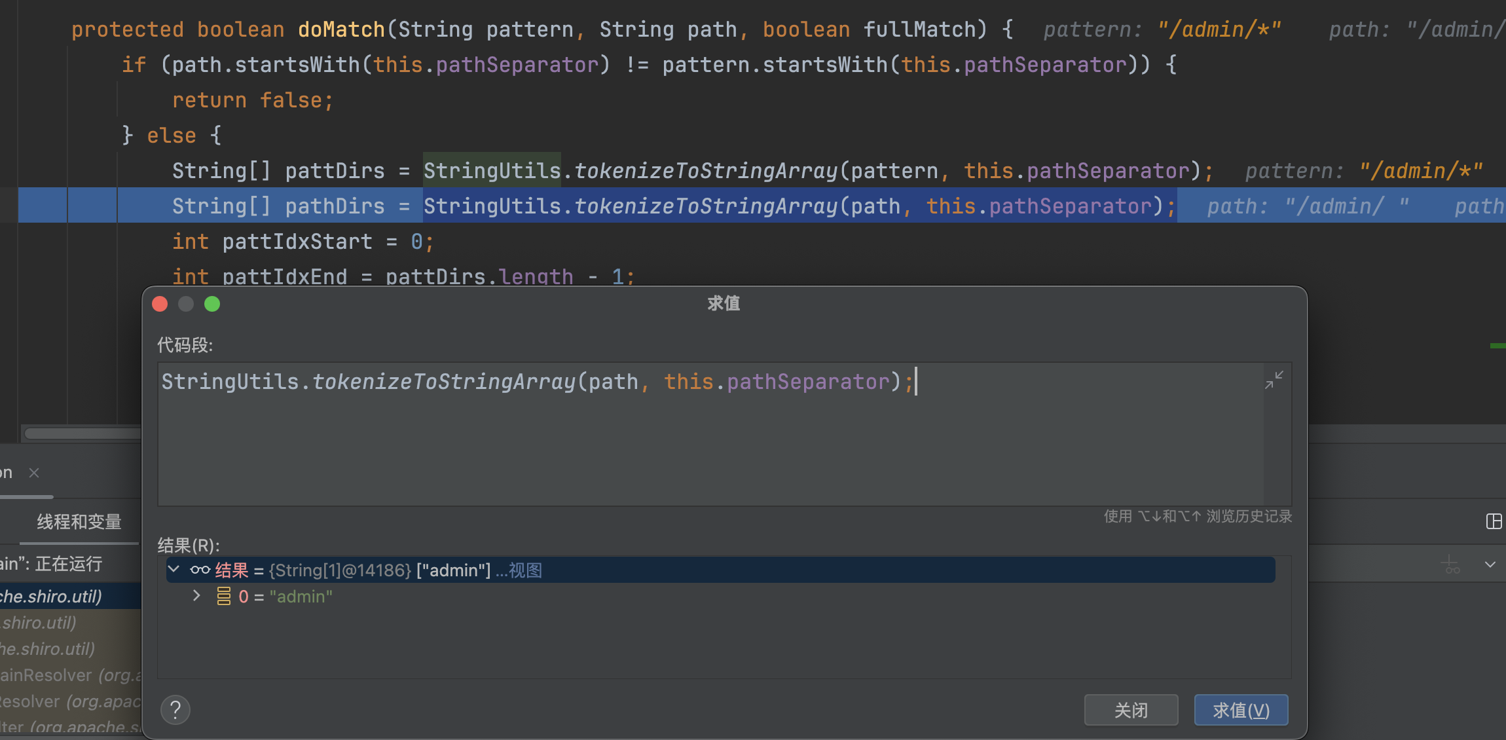Image resolution: width=1506 pixels, height=740 pixels.
Task: Click the horizontal editor scrollbar
Action: pos(82,434)
